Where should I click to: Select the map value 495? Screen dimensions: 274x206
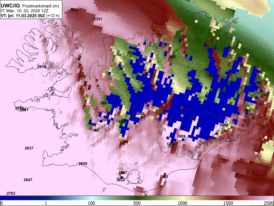point(122,122)
